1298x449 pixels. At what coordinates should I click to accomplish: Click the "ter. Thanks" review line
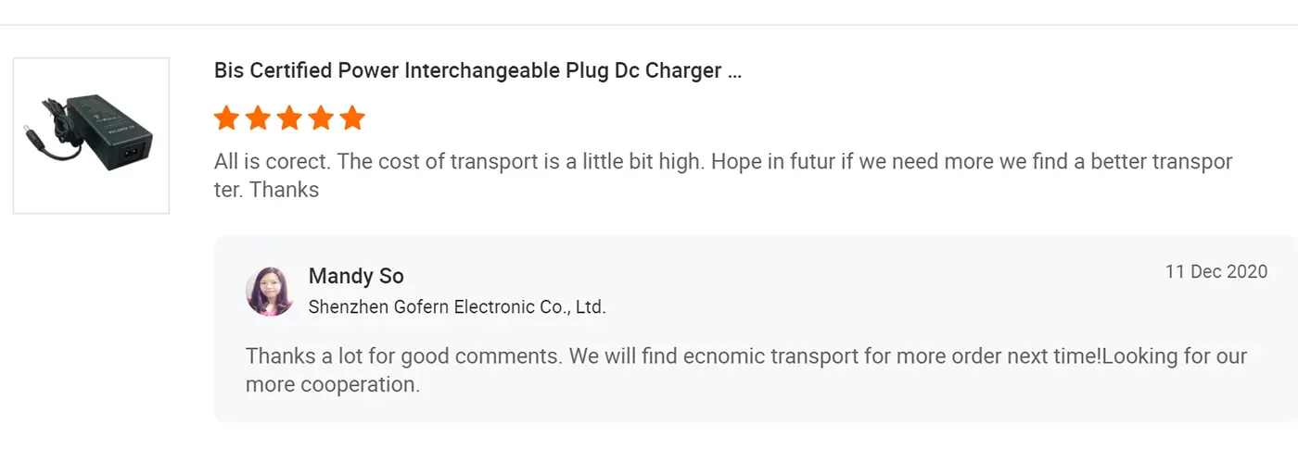[x=266, y=191]
